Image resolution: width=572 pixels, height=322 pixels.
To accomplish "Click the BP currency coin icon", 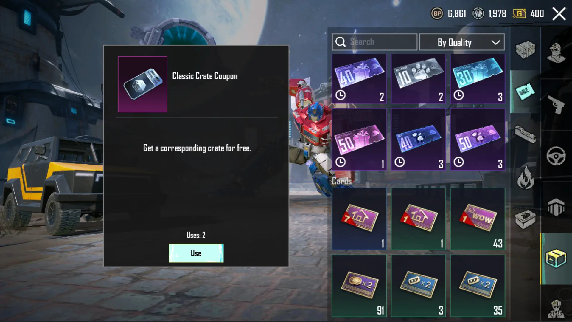I will tap(437, 13).
